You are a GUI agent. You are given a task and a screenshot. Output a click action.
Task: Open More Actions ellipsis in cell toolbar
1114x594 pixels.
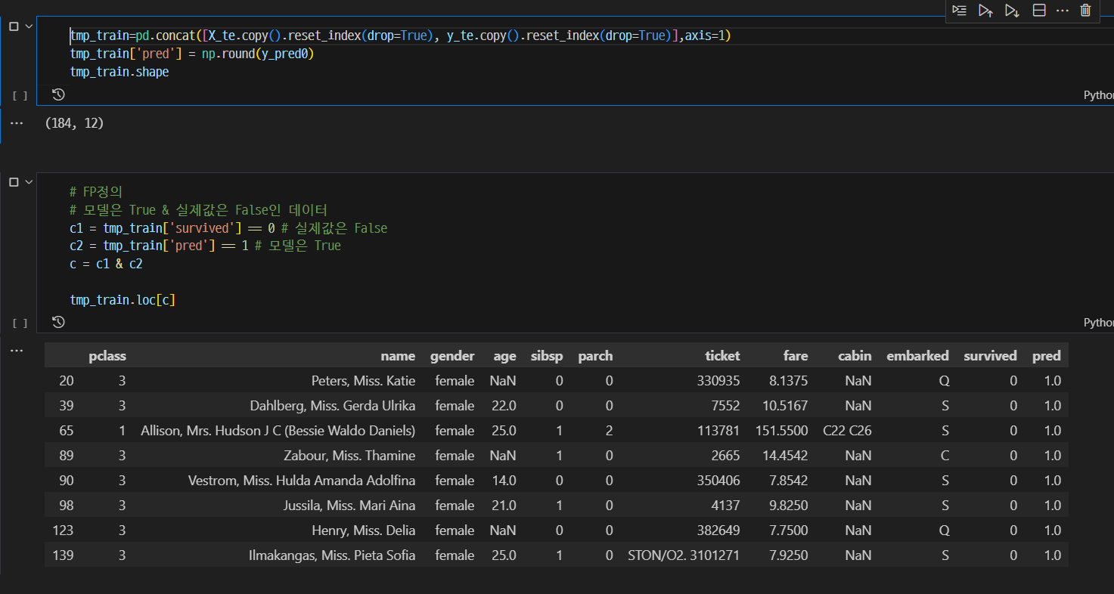coord(1063,11)
